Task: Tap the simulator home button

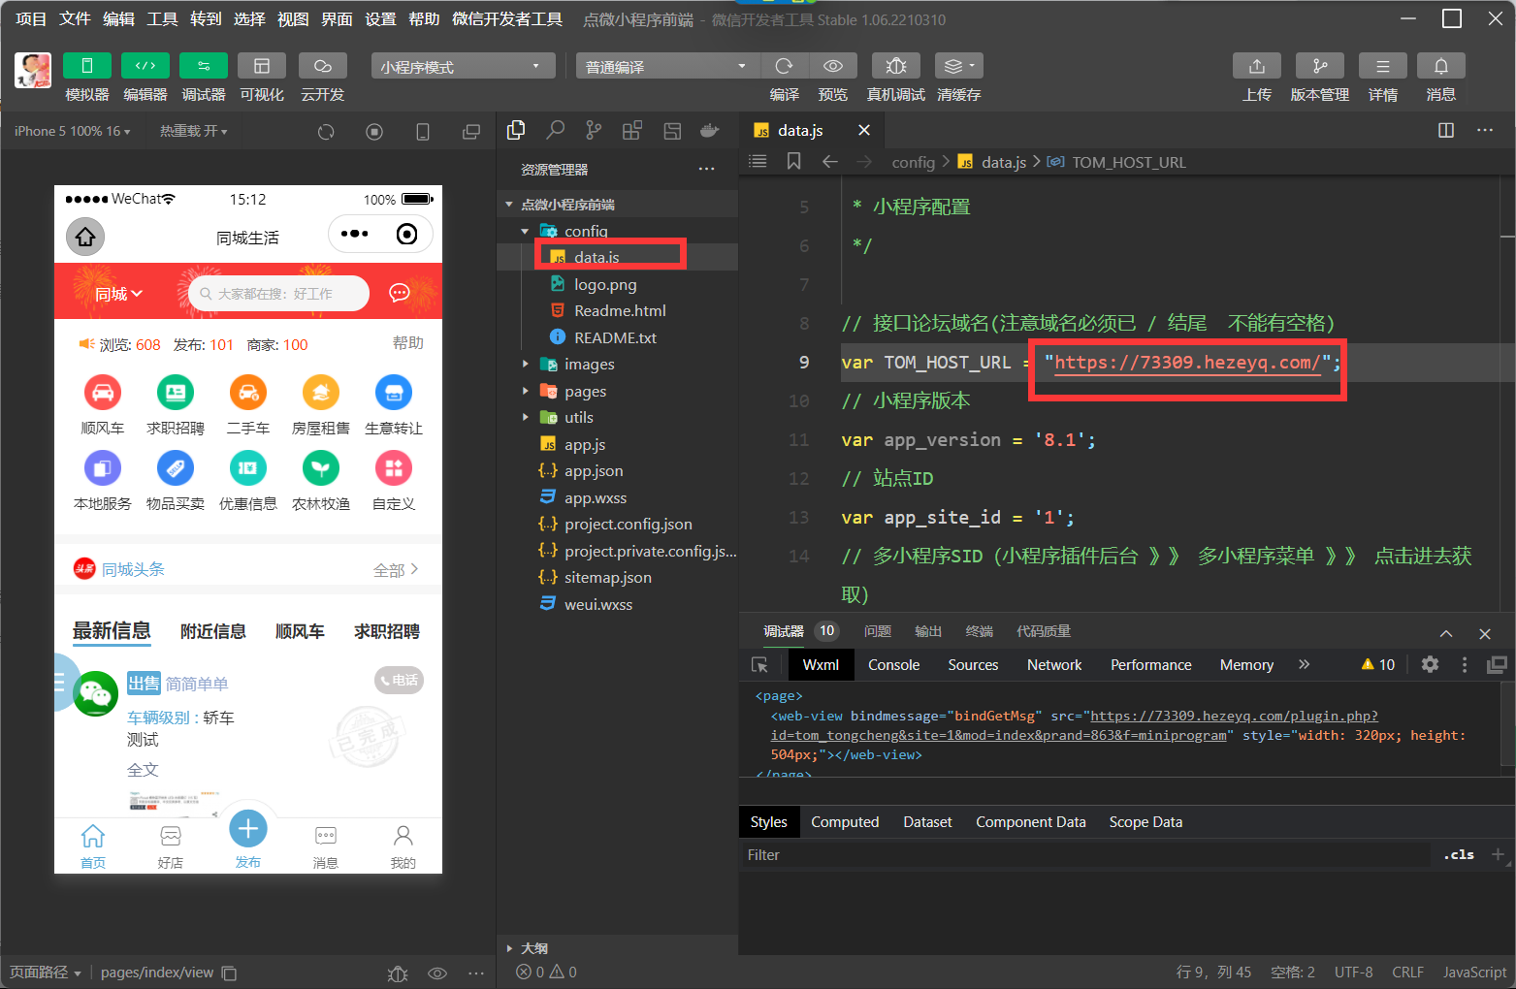Action: pos(85,237)
